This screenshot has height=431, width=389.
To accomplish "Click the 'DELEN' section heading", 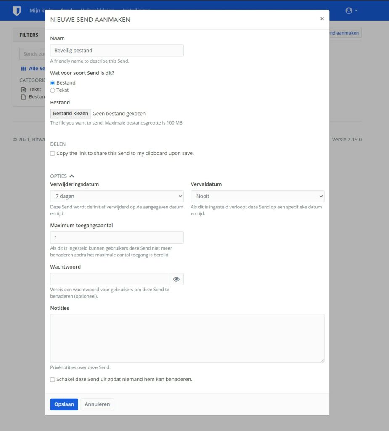I will pos(58,144).
